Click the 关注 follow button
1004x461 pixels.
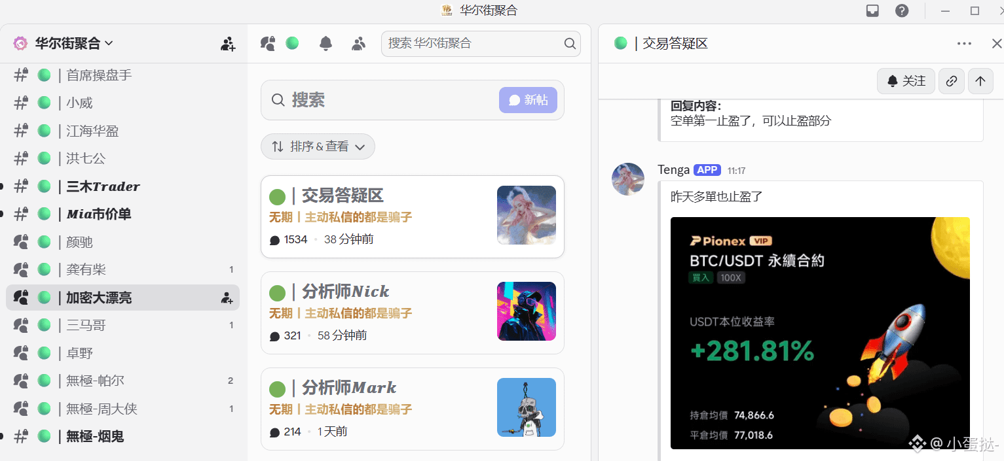pos(906,81)
